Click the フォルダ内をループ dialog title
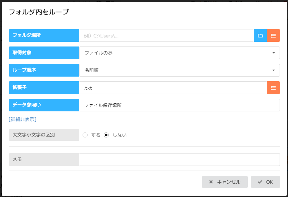Image resolution: width=288 pixels, height=197 pixels. (39, 12)
